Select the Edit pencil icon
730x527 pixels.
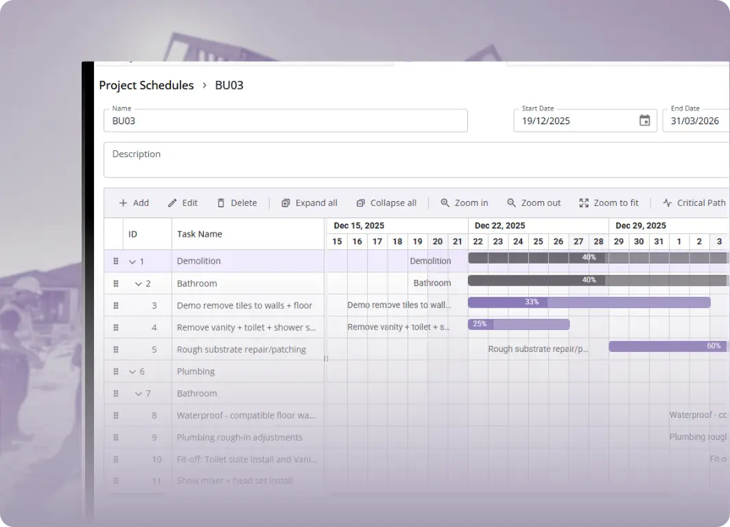point(171,202)
